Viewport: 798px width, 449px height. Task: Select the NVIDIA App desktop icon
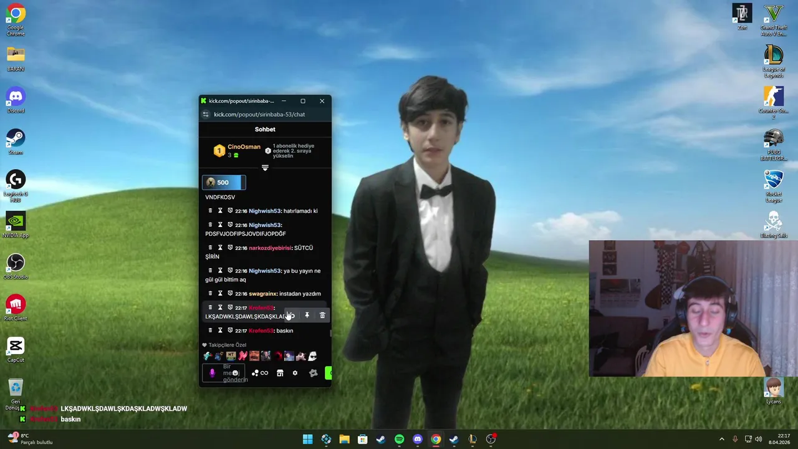click(16, 225)
